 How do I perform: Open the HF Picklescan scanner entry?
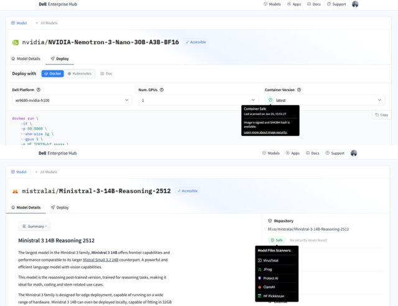click(x=274, y=296)
